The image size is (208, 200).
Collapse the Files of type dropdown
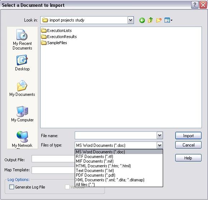(x=160, y=145)
